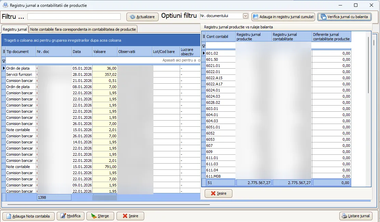This screenshot has width=380, height=222.
Task: Sort by Observatii column header
Action: click(135, 52)
